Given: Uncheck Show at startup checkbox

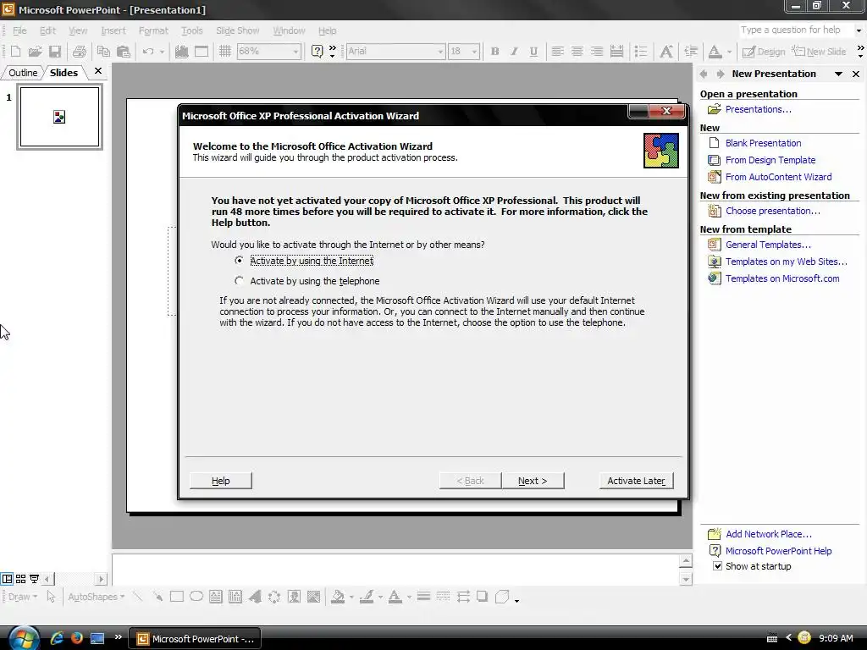Looking at the screenshot, I should click(717, 566).
